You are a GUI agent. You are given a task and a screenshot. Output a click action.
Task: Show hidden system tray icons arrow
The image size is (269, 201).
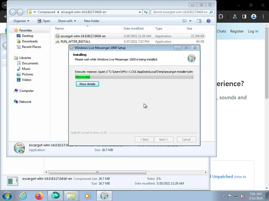[223, 196]
